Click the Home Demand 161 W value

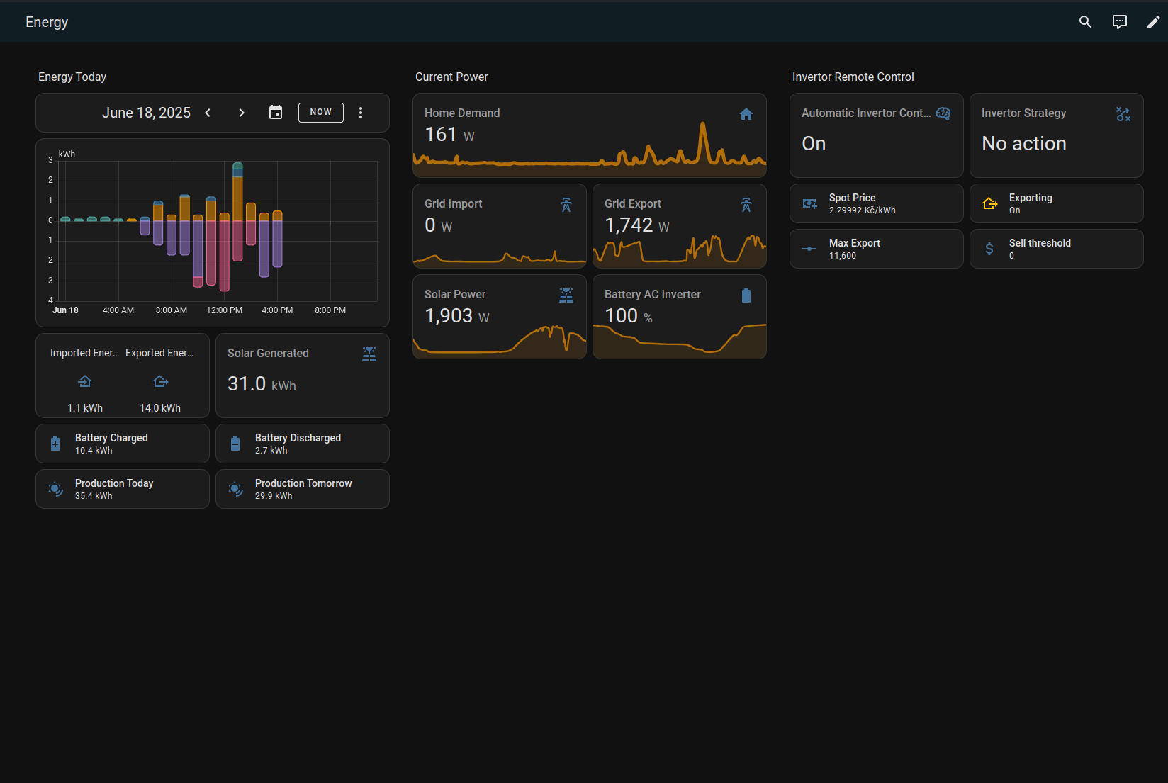point(449,135)
